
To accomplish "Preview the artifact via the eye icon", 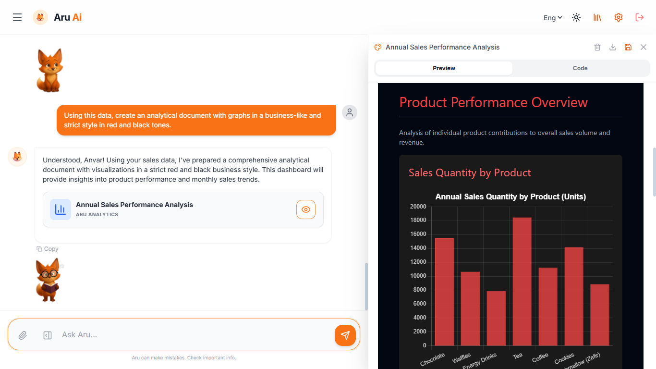I will point(306,209).
